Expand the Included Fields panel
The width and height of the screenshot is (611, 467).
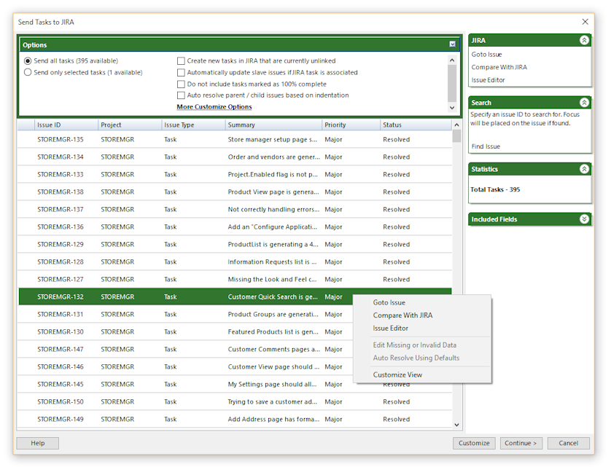click(x=584, y=219)
